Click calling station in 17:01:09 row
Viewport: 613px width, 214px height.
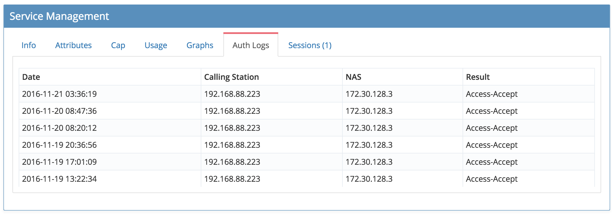coord(232,162)
